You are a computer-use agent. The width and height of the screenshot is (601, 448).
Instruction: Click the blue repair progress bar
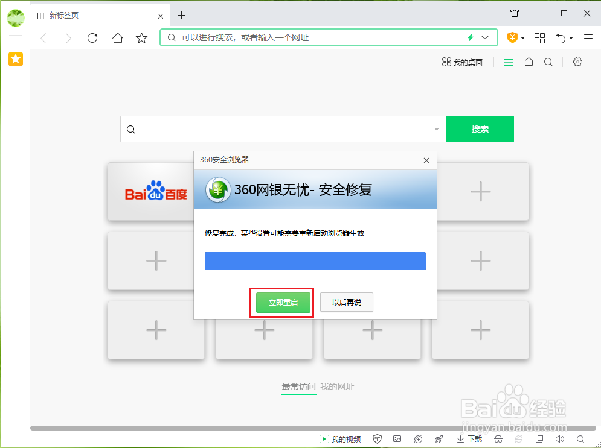(x=315, y=261)
